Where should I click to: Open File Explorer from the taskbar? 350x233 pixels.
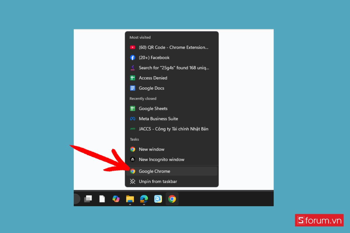point(130,199)
